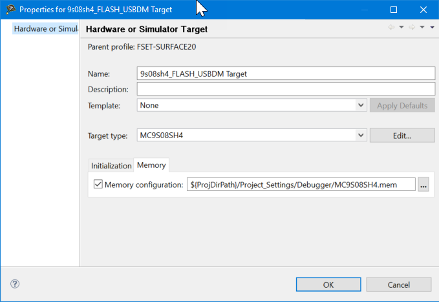Click the dialog title bar app icon
Screen dimensions: 439x302
point(10,10)
